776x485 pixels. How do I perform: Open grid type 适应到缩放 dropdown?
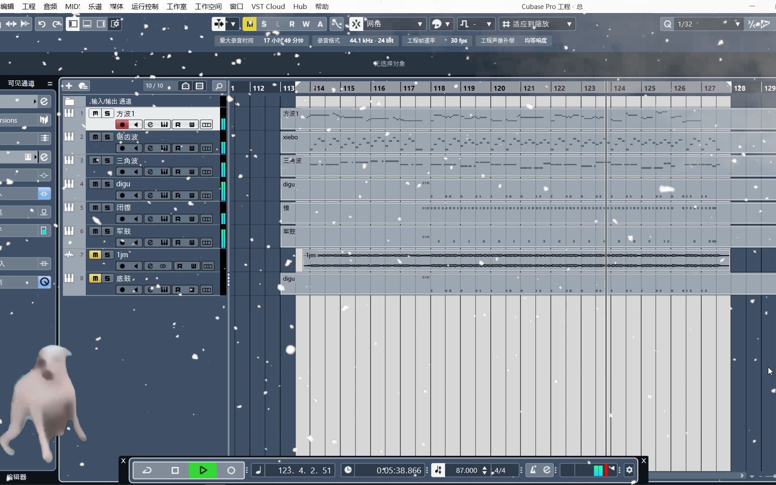click(537, 24)
